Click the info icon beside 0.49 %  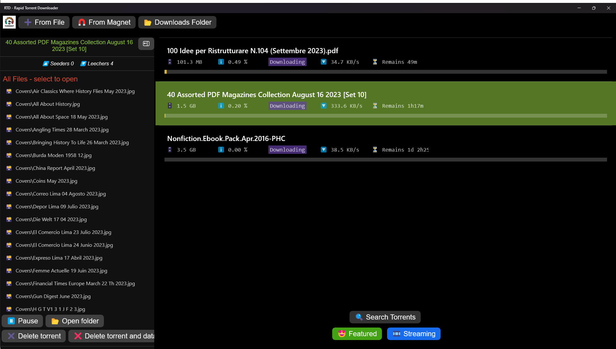pyautogui.click(x=221, y=62)
